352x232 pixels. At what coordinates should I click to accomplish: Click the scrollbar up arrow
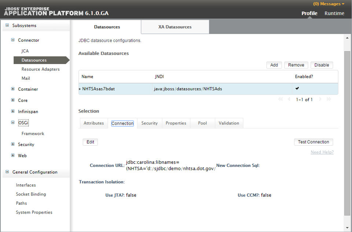[347, 38]
